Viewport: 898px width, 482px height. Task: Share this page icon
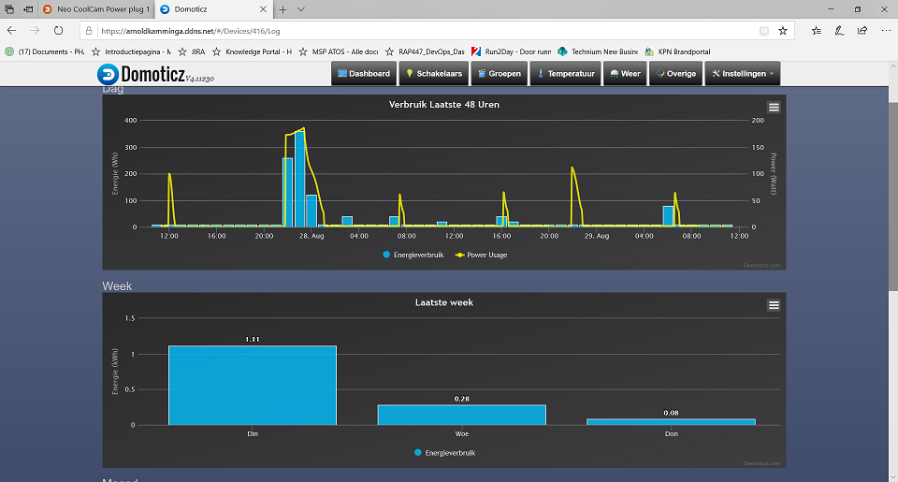coord(862,31)
